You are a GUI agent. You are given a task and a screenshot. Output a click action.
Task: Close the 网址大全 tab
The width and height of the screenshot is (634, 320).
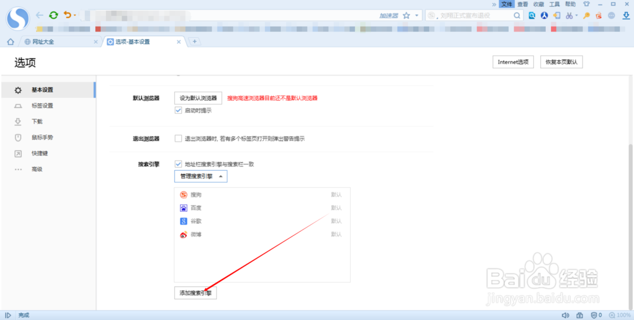point(96,42)
